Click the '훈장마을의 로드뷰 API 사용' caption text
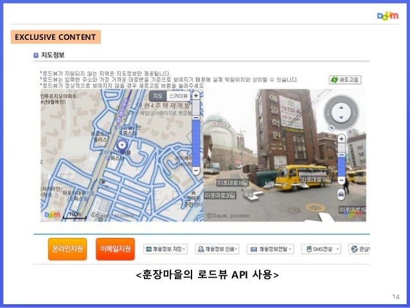 [208, 275]
